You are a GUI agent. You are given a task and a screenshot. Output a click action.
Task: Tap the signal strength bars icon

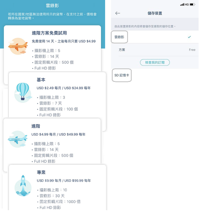click(x=182, y=5)
